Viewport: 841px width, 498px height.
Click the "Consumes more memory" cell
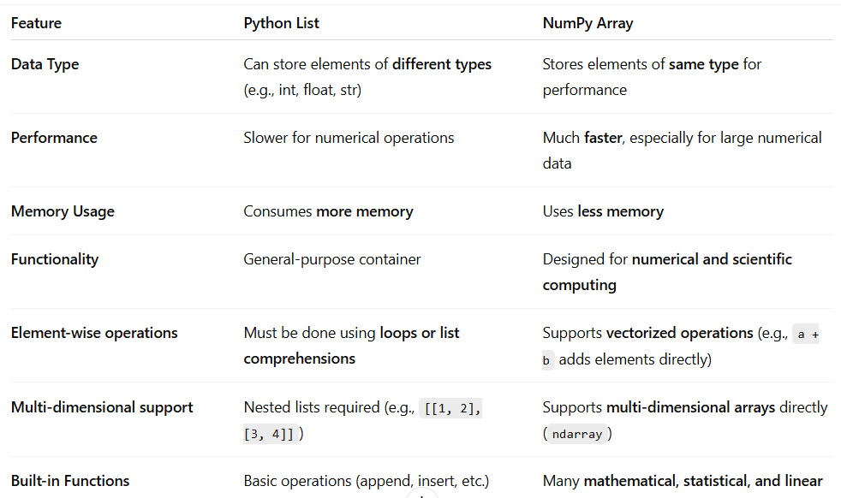tap(328, 211)
